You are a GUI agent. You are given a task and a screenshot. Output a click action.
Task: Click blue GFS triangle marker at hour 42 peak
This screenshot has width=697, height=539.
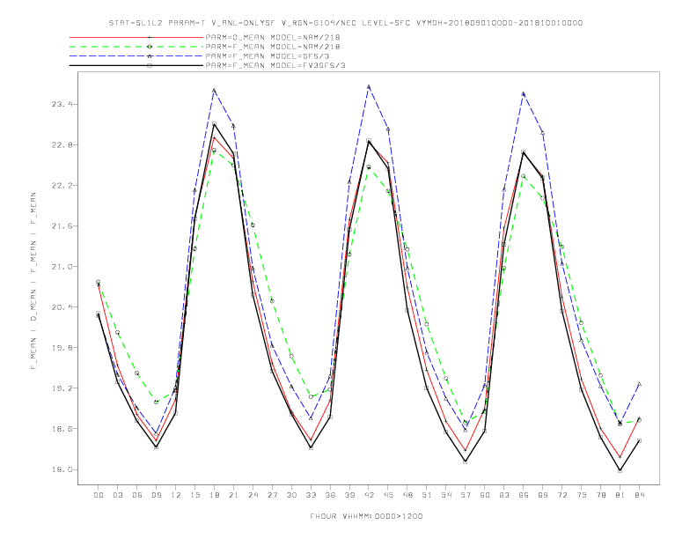tap(369, 86)
